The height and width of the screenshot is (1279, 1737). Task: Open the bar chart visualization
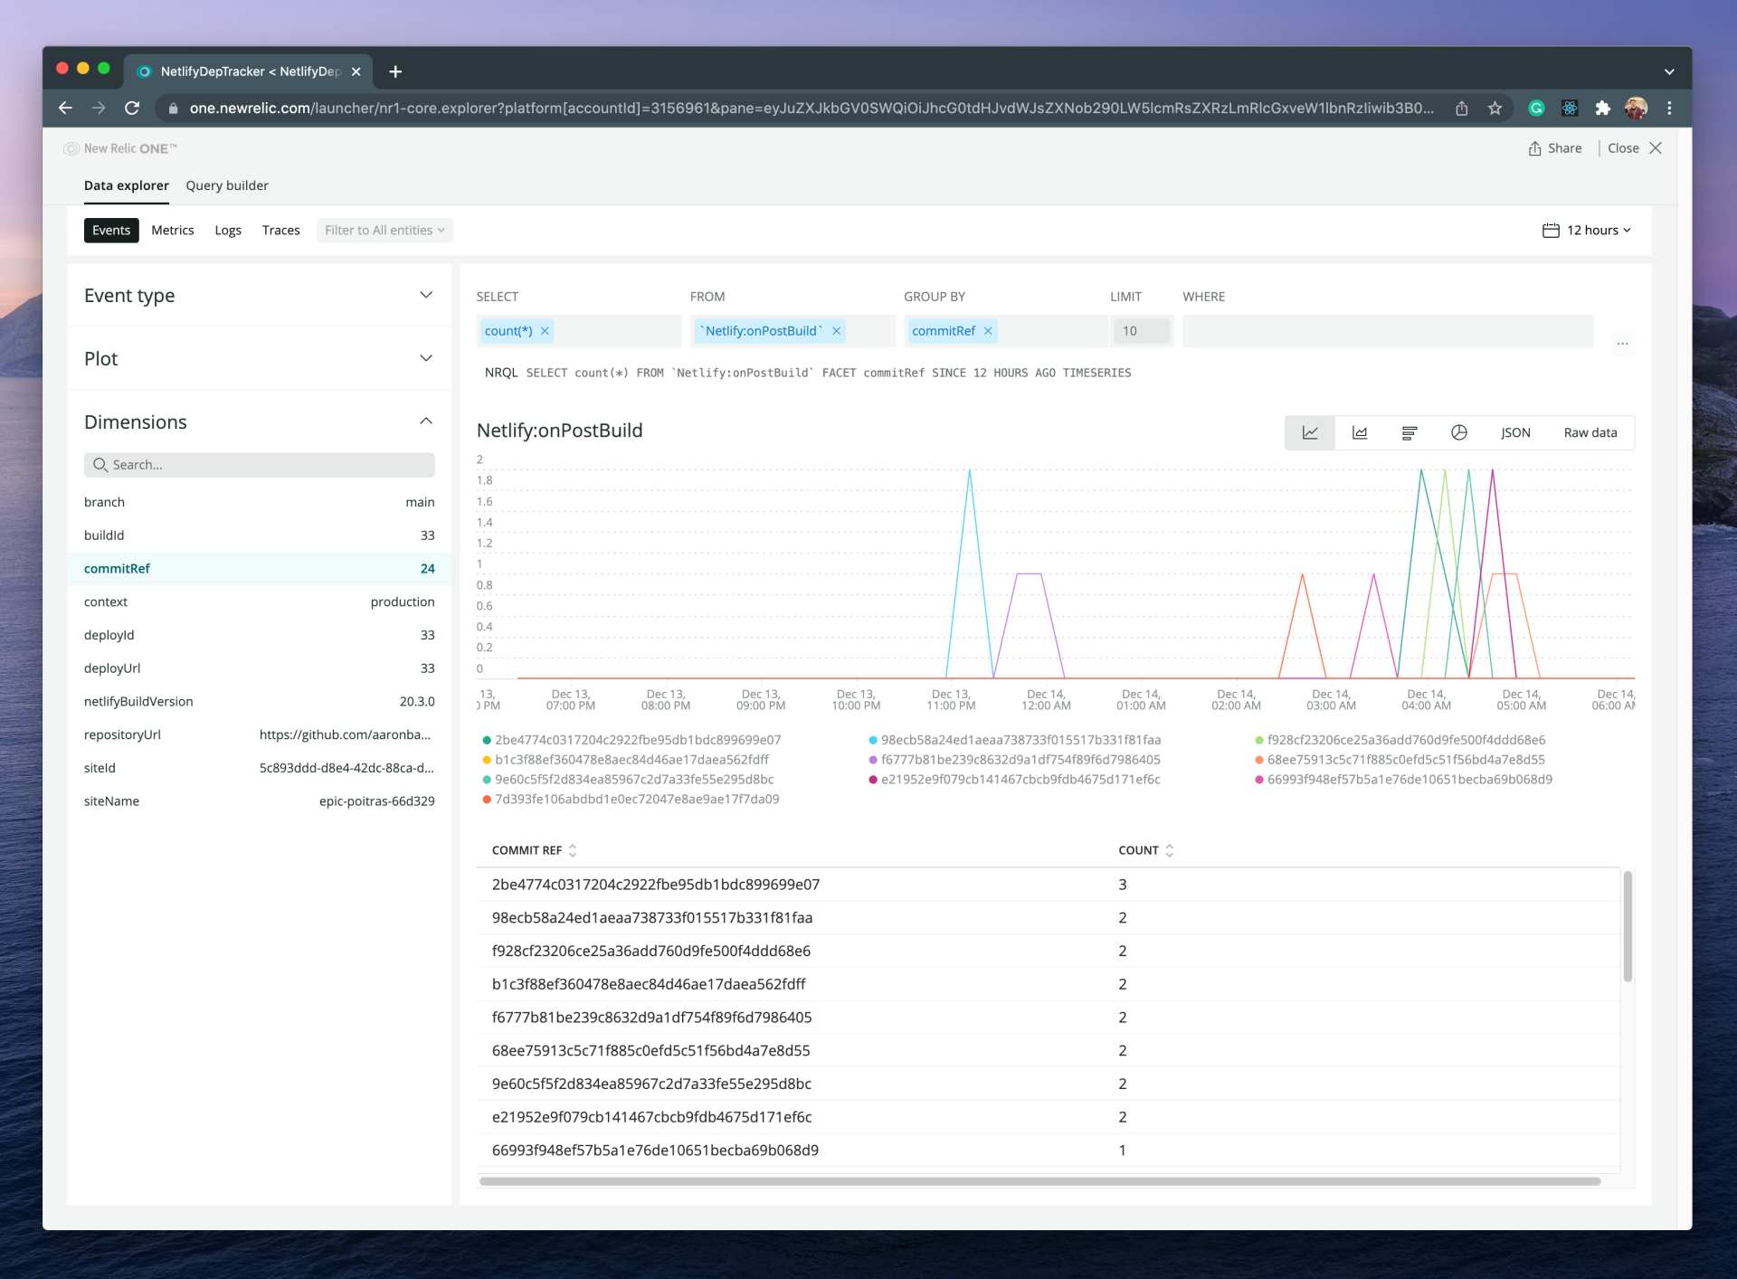(x=1409, y=432)
